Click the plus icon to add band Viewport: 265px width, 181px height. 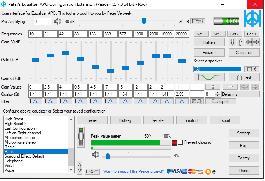pos(213,87)
